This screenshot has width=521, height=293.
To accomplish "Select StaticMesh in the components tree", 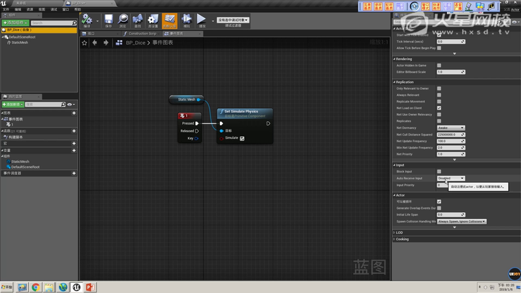I will [x=20, y=42].
